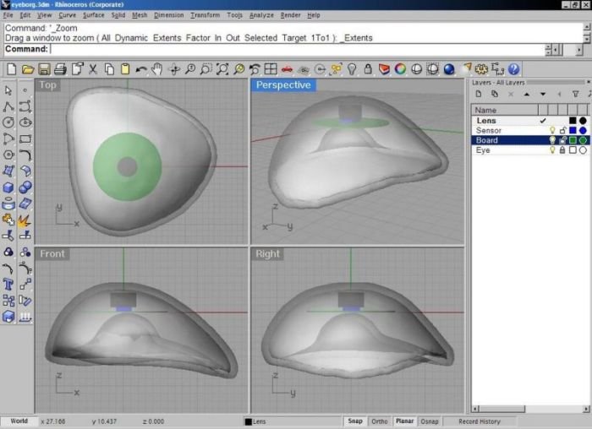Screen dimensions: 592x429
Task: Open the layer filter funnel dropdown
Action: [576, 95]
